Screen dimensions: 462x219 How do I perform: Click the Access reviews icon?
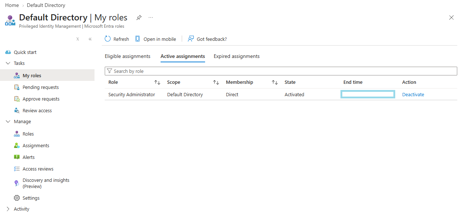(x=17, y=169)
